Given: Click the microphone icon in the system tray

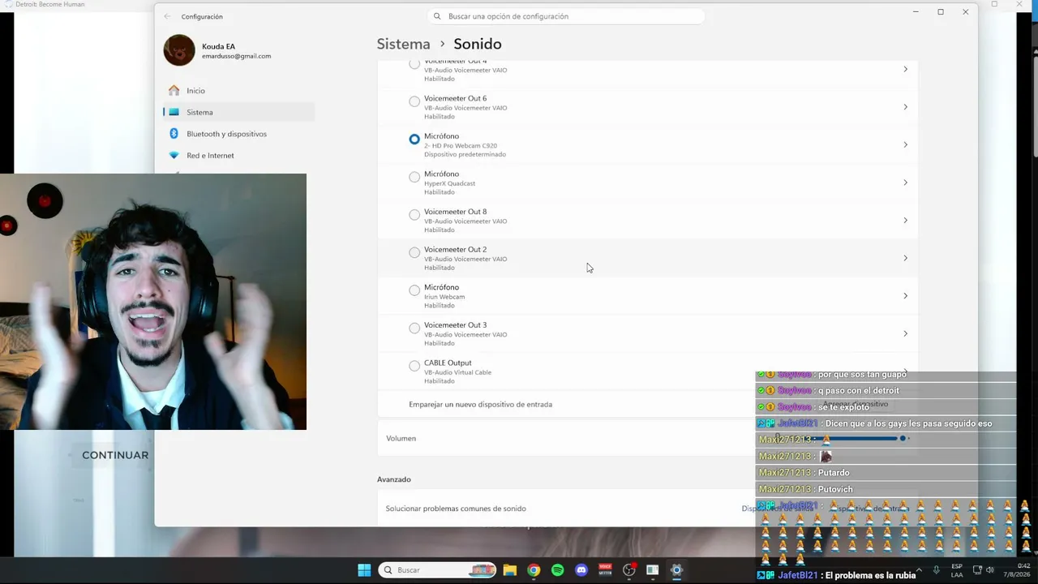Looking at the screenshot, I should [937, 570].
